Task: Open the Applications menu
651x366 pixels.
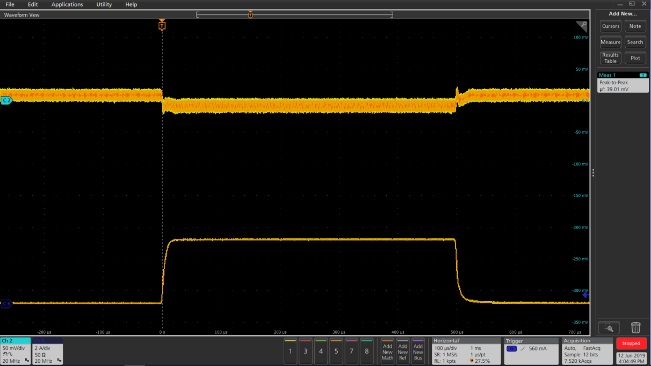Action: coord(67,4)
